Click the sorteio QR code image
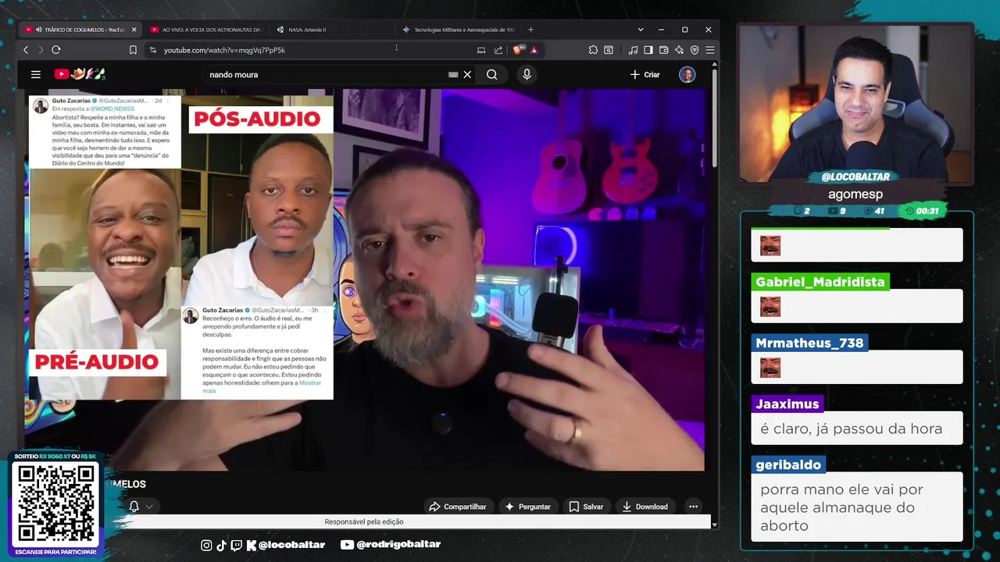 (55, 503)
